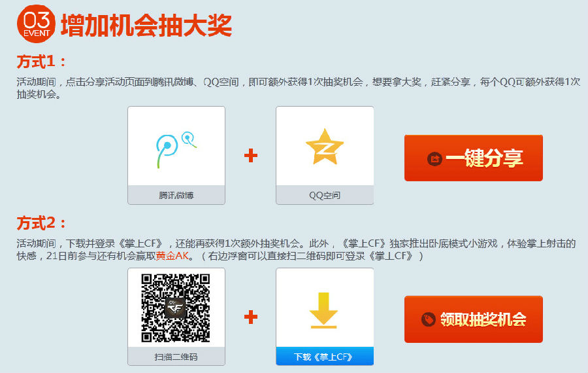
Task: Click the tag icon inside 领取抽奖机会
Action: (x=428, y=319)
